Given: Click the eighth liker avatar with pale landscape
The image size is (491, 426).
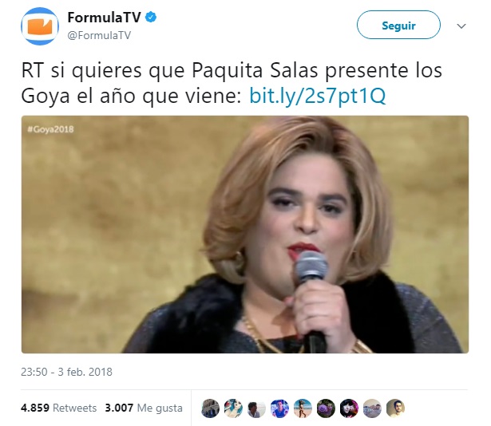Looking at the screenshot, I should pos(372,408).
